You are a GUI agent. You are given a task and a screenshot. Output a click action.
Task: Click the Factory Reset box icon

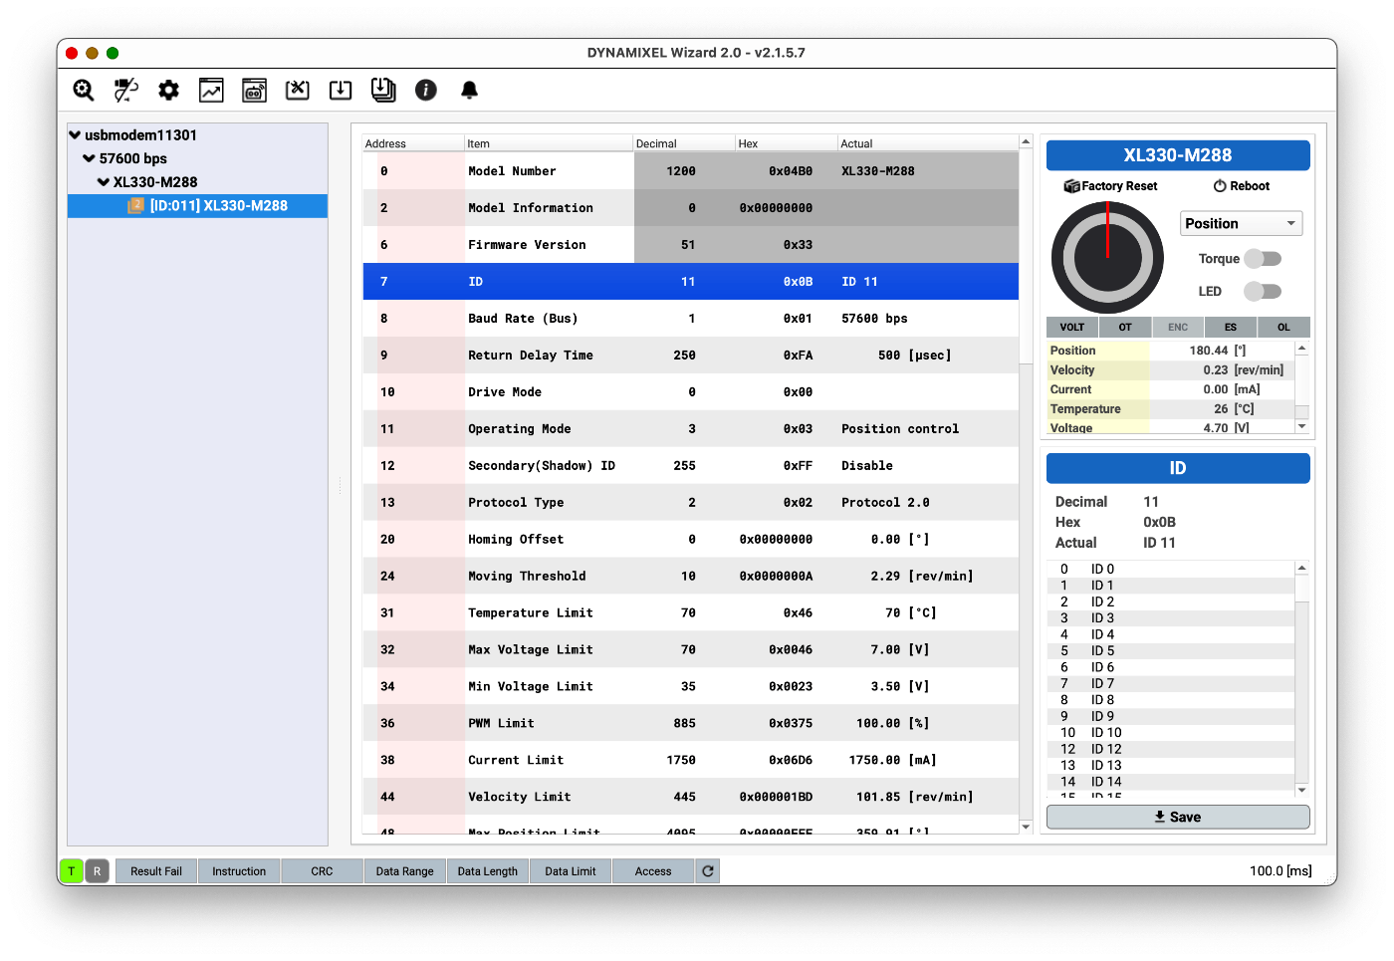point(1072,186)
